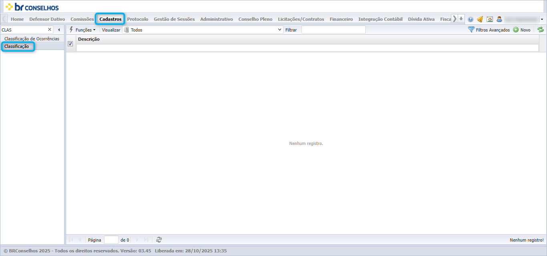Toggle the select-all checkbox in grid header
This screenshot has width=547, height=256.
click(70, 44)
